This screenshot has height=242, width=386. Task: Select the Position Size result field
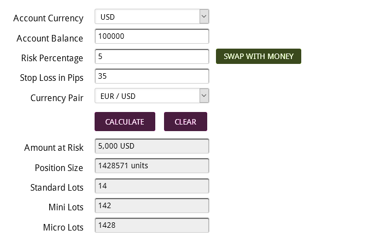click(151, 166)
